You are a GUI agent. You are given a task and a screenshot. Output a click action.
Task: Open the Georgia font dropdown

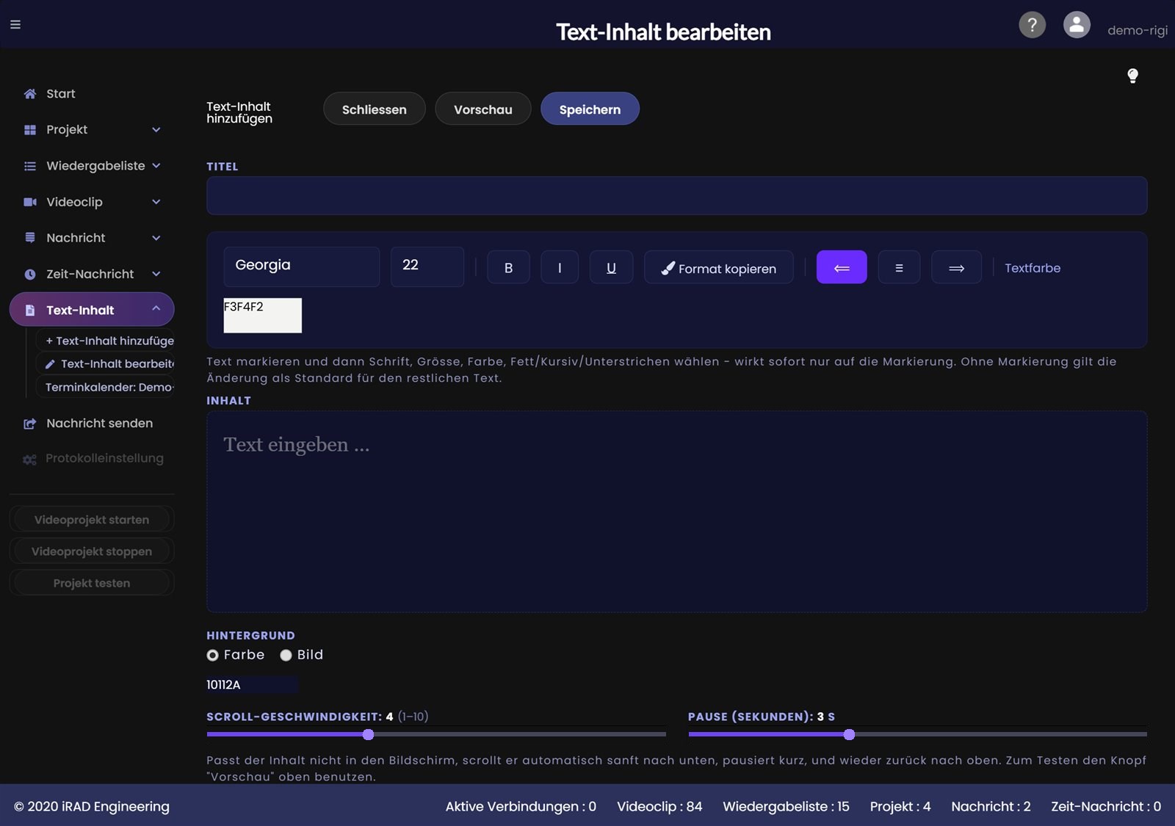[301, 266]
